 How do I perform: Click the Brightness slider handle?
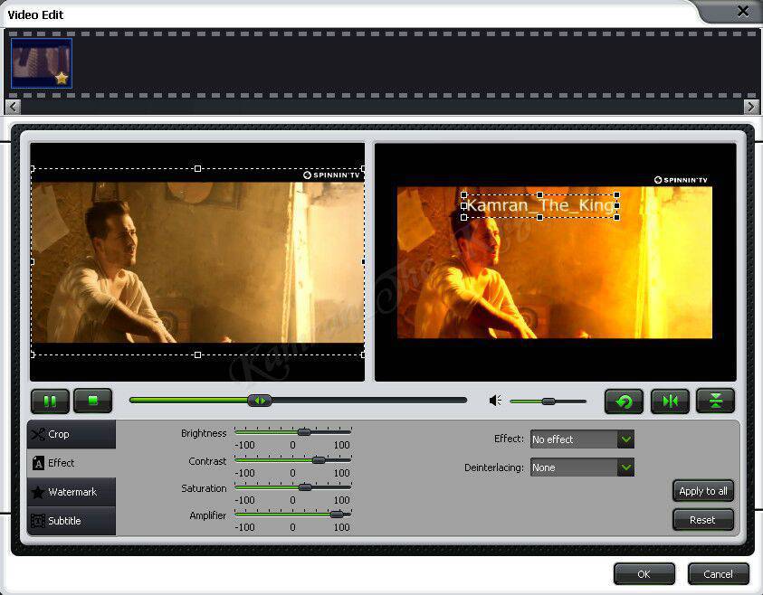click(x=304, y=432)
